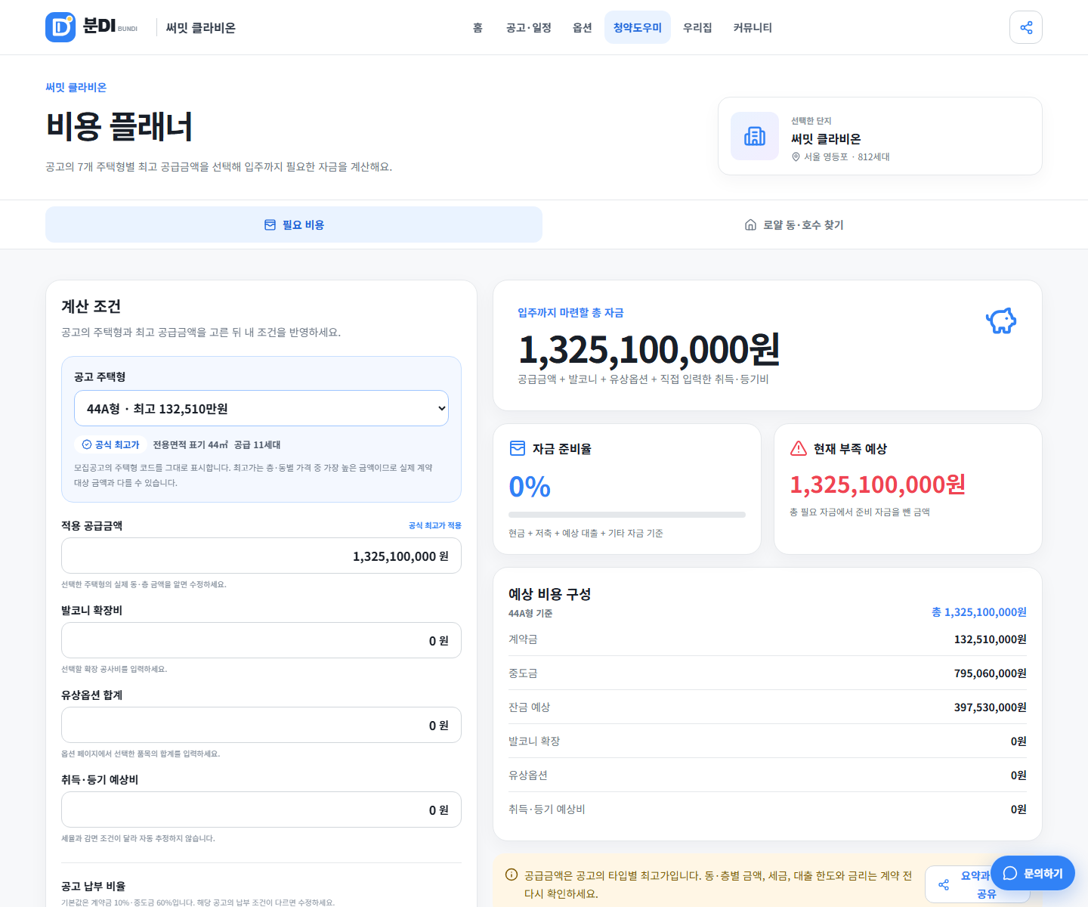Click the 서울 영등포 · 812세대 text
This screenshot has width=1088, height=907.
coord(847,157)
